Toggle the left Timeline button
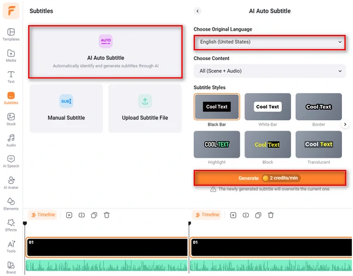Screen dimensions: 353x276 [43, 215]
